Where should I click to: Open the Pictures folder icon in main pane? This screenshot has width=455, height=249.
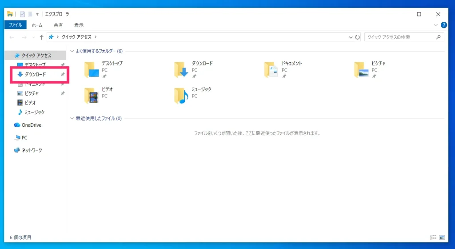[362, 70]
